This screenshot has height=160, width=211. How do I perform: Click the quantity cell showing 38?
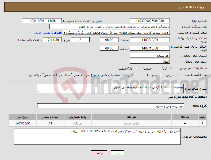(x=50, y=123)
